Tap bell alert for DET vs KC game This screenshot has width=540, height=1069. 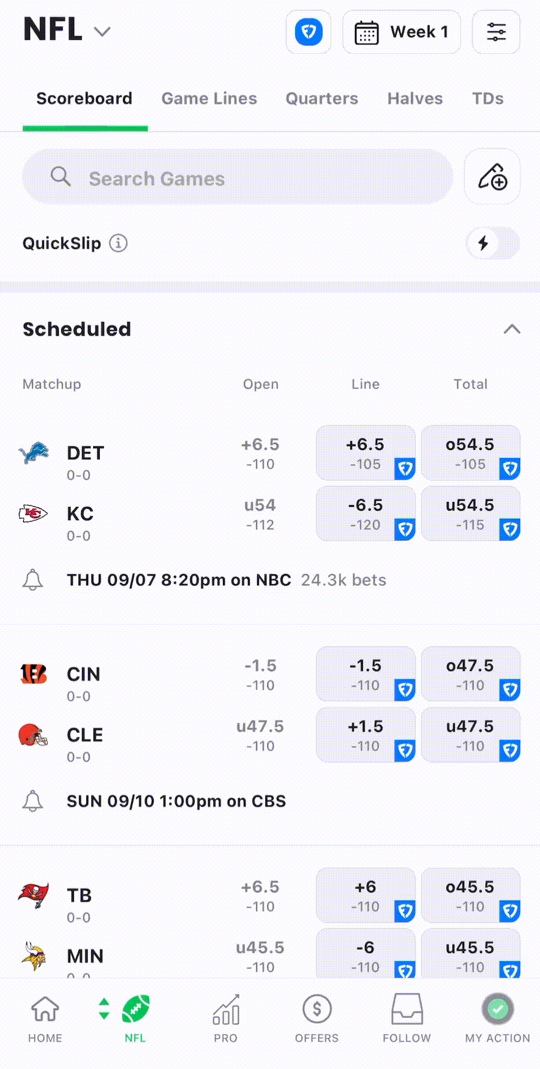[33, 579]
